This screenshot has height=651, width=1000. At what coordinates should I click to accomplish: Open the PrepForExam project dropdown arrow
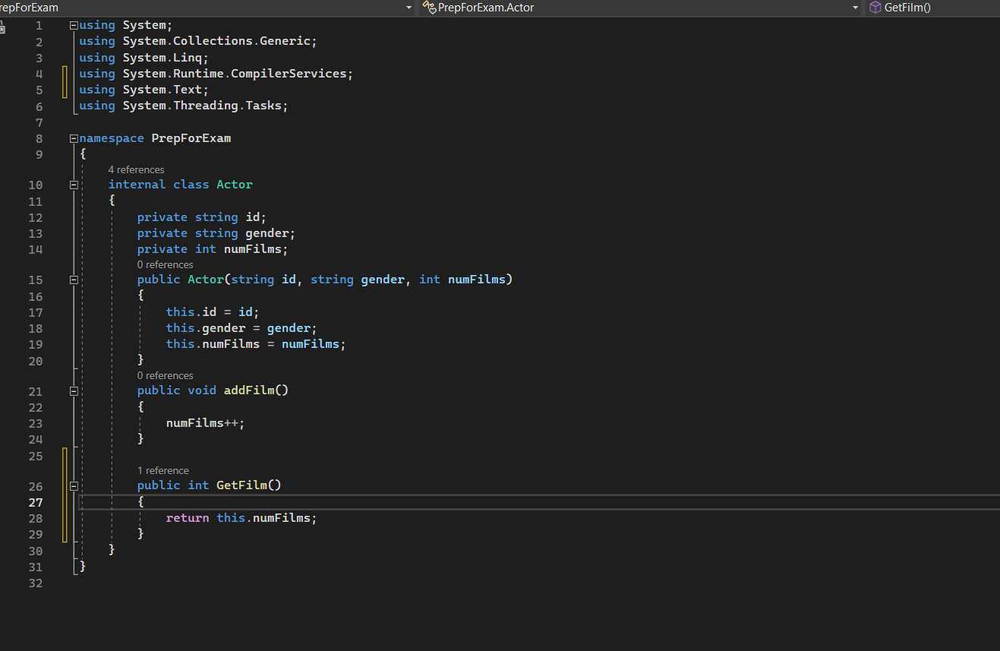(x=409, y=8)
